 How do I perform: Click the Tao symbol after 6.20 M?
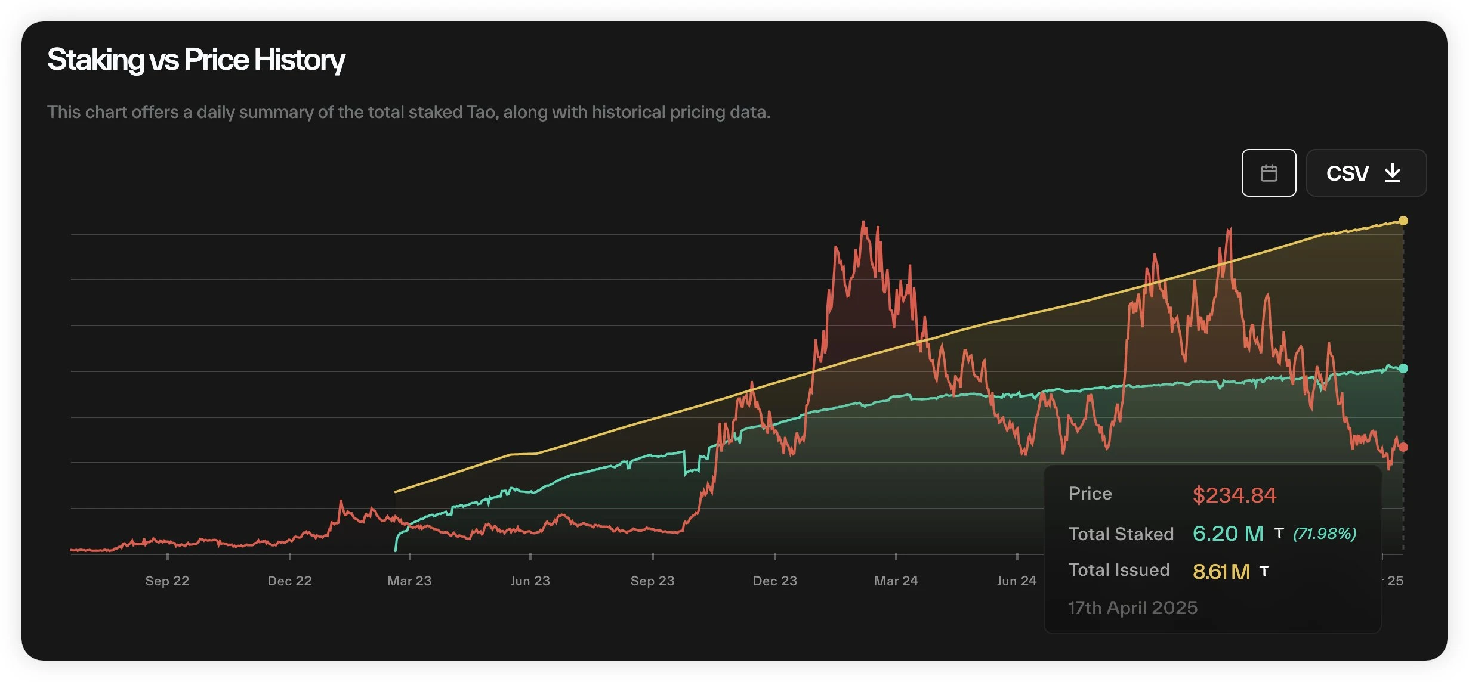point(1279,533)
